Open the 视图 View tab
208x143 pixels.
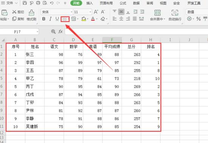point(163,3)
